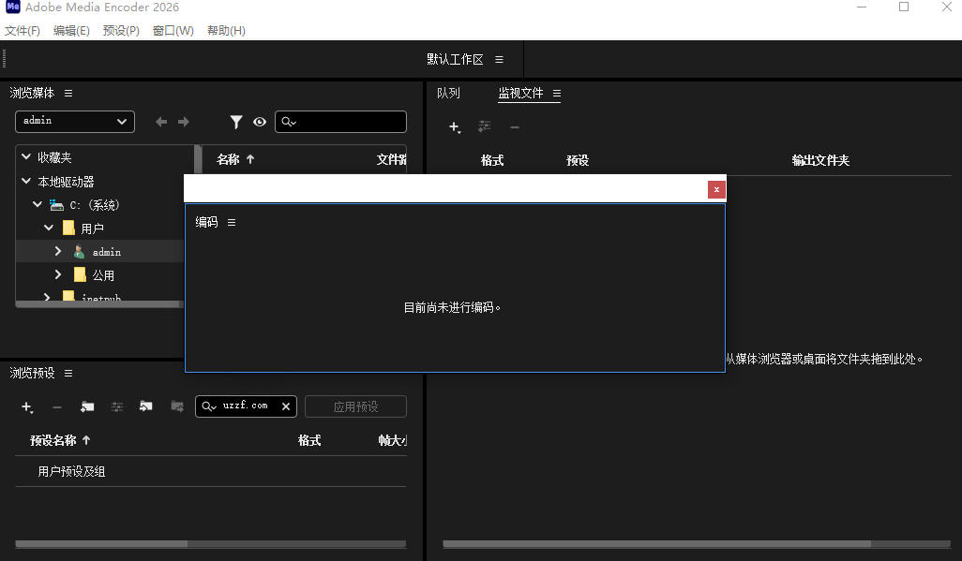The width and height of the screenshot is (962, 561).
Task: Open the admin location dropdown
Action: click(75, 122)
